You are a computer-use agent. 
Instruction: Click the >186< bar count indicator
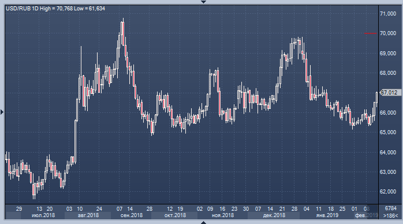point(390,215)
